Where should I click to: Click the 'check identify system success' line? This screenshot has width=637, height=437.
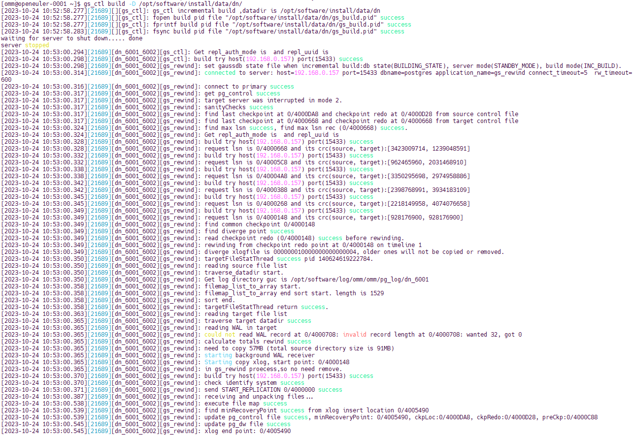click(153, 382)
